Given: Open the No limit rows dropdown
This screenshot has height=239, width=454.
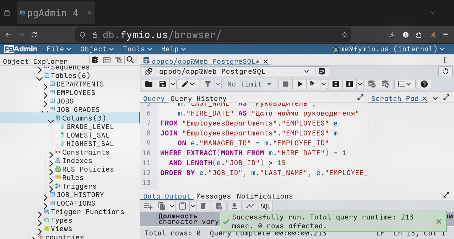Looking at the screenshot, I should (250, 84).
